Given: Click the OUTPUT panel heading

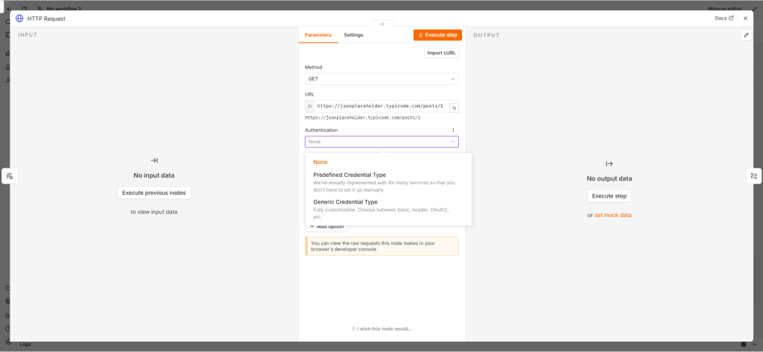Looking at the screenshot, I should 487,35.
